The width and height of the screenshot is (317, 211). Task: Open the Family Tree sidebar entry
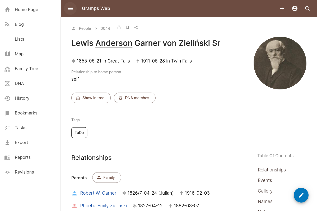(26, 69)
